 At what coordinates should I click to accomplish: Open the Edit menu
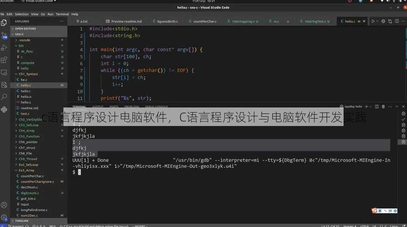tap(10, 14)
